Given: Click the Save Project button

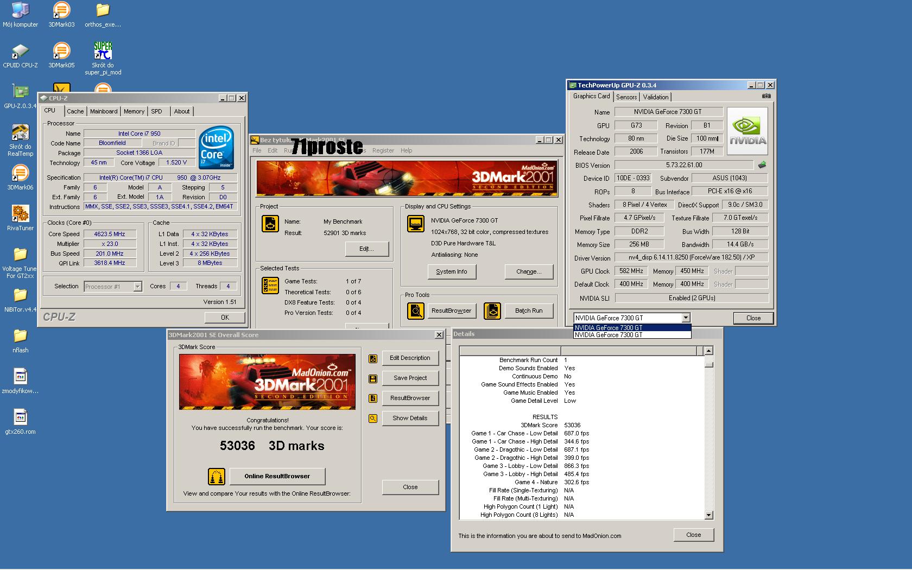Looking at the screenshot, I should pyautogui.click(x=410, y=378).
